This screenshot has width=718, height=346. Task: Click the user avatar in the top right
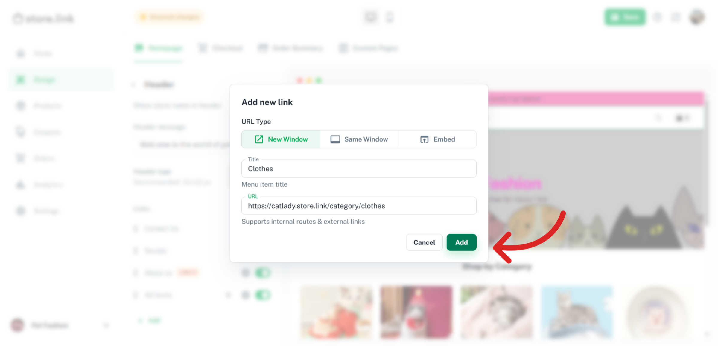tap(697, 17)
